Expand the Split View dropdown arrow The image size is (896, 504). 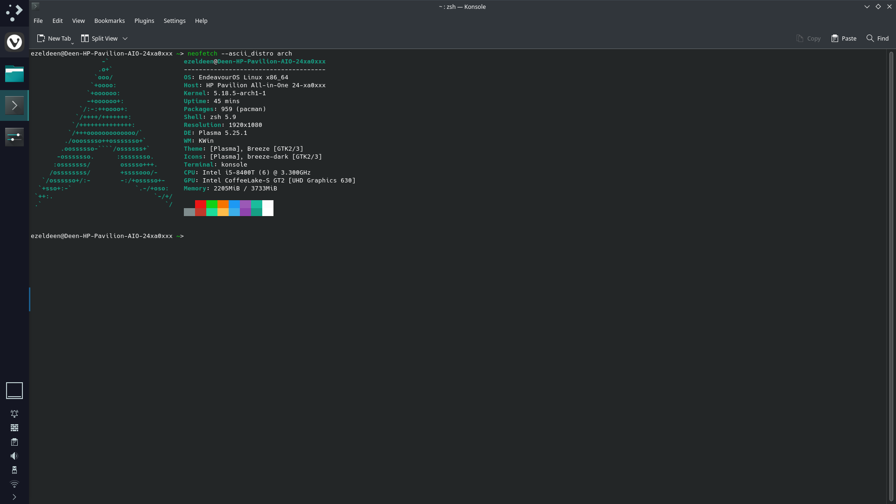[x=125, y=38]
